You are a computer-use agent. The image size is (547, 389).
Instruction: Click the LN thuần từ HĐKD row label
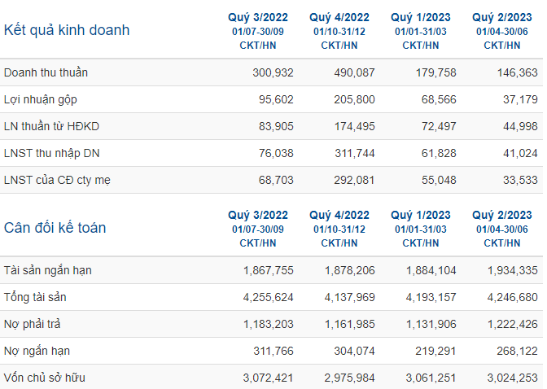click(51, 126)
